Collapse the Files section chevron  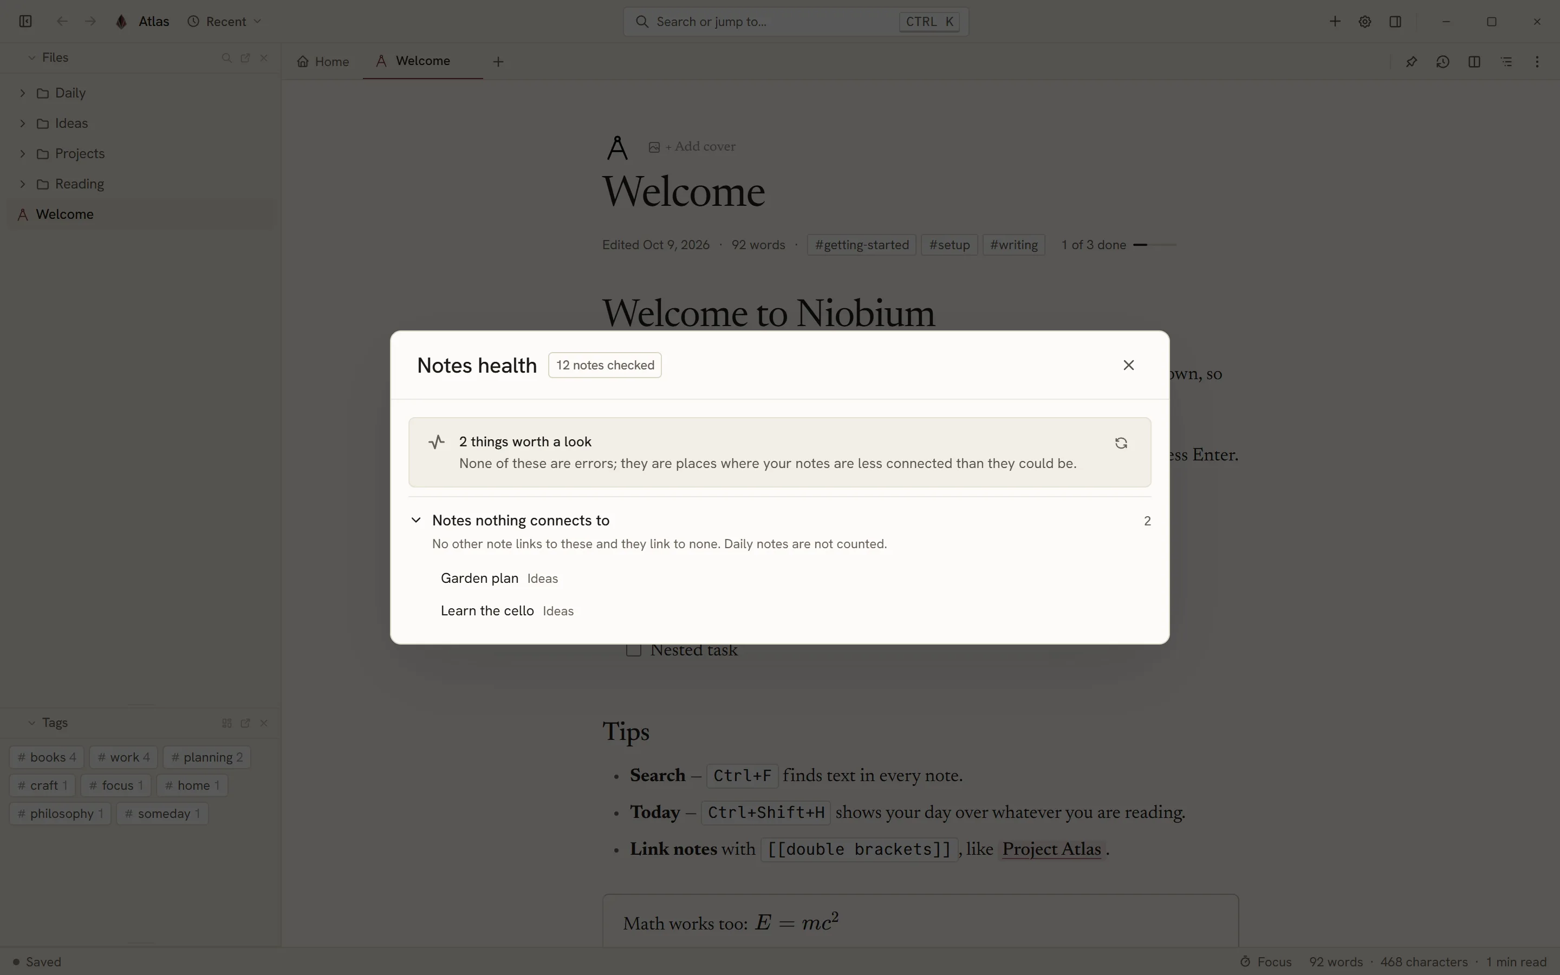tap(31, 57)
